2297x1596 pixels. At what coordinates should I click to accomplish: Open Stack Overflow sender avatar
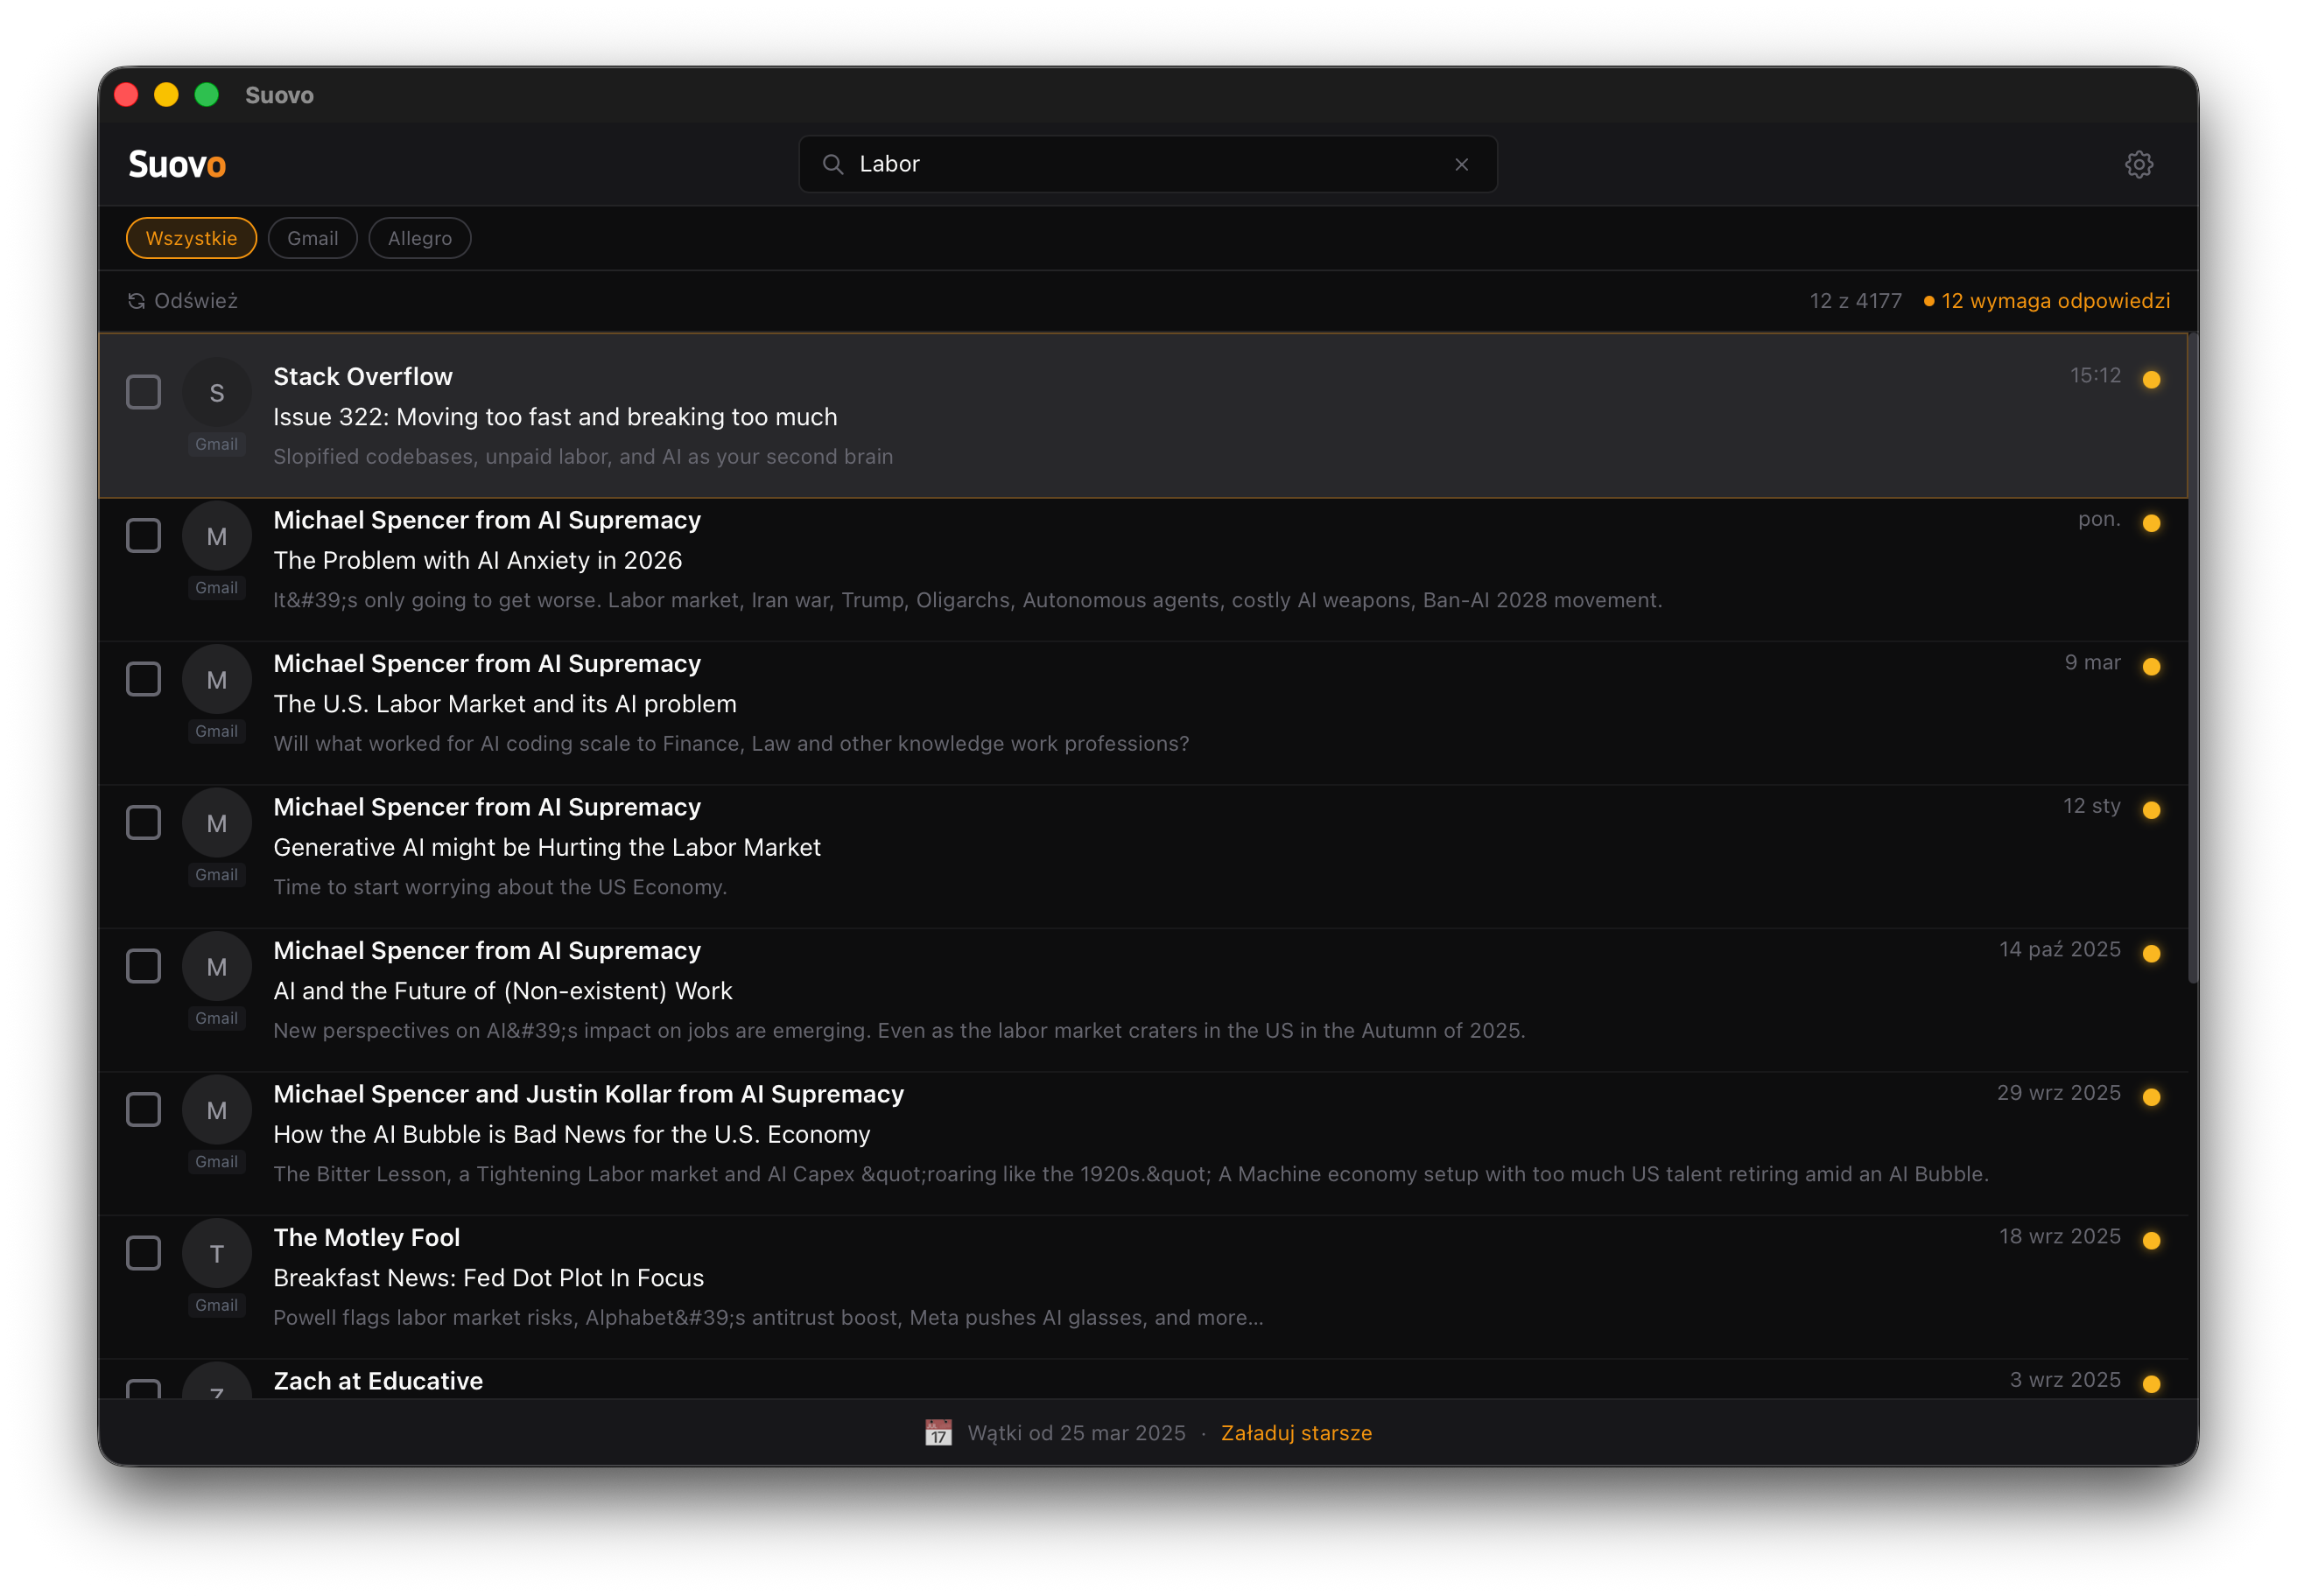(216, 394)
